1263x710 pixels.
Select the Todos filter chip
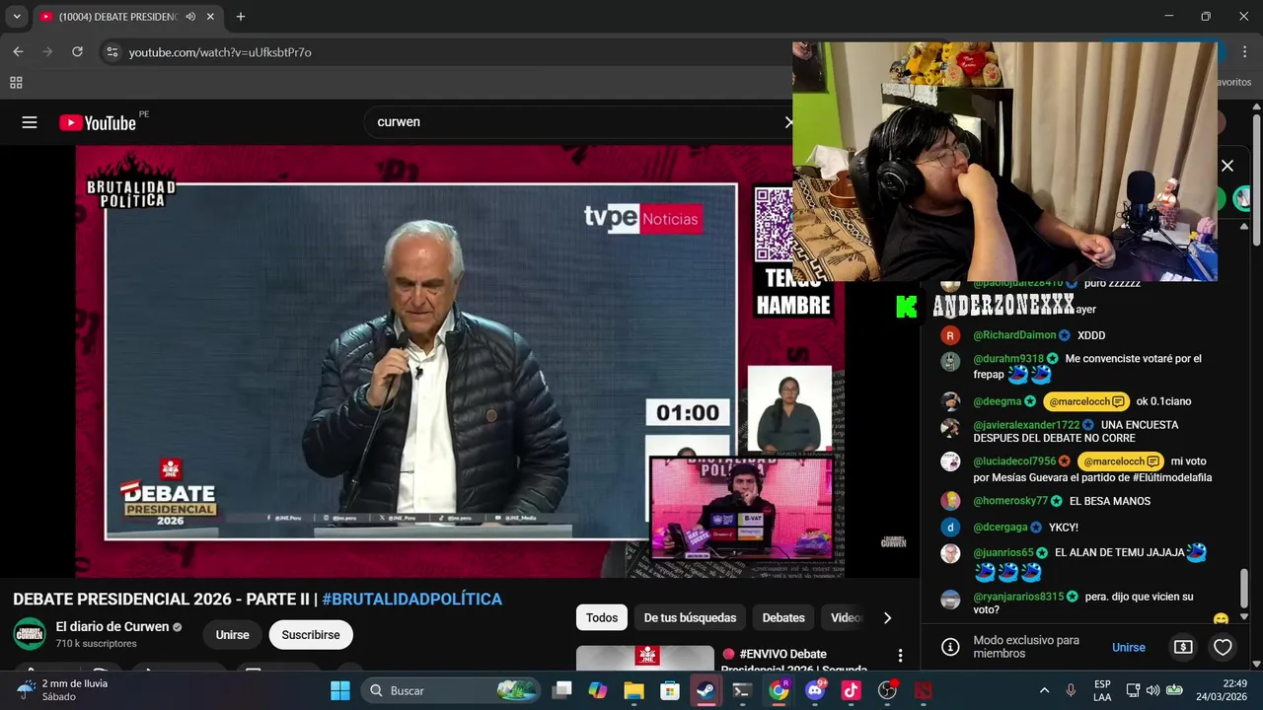tap(602, 617)
